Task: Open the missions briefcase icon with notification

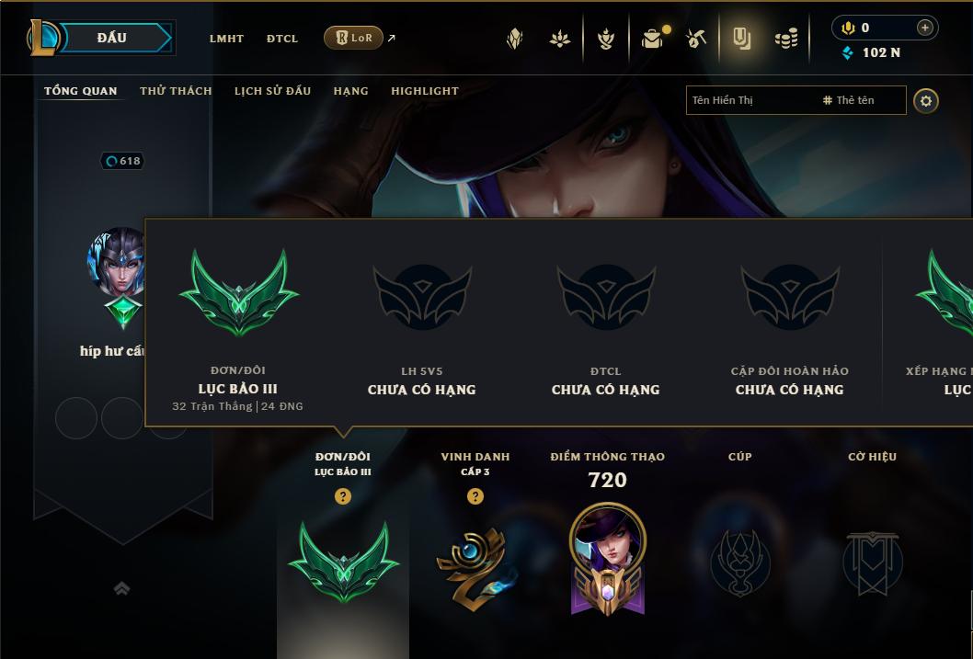Action: [x=652, y=39]
